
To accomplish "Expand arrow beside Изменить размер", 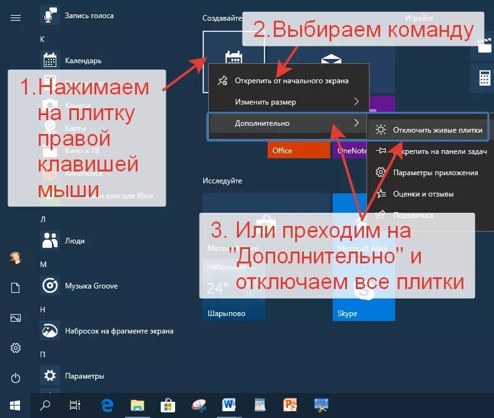I will click(x=356, y=101).
